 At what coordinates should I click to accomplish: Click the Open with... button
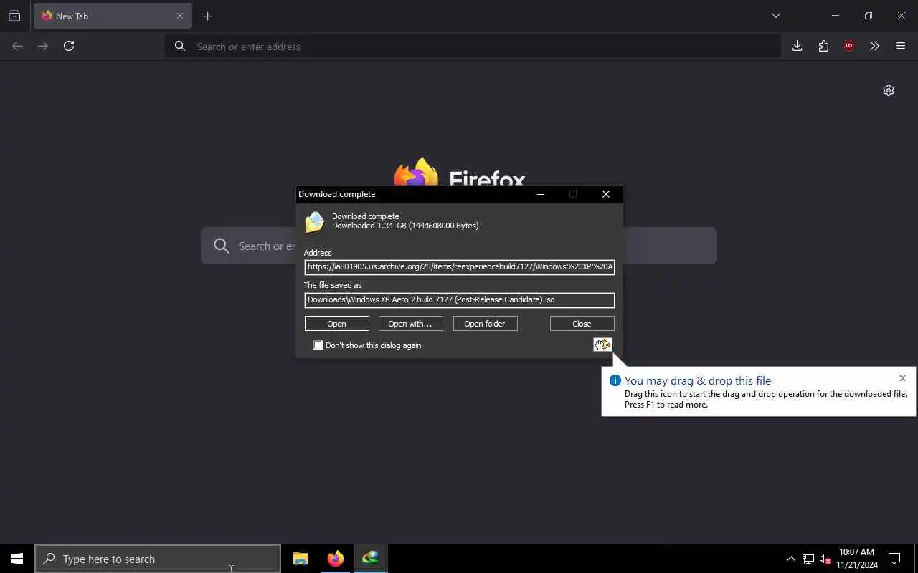coord(411,324)
